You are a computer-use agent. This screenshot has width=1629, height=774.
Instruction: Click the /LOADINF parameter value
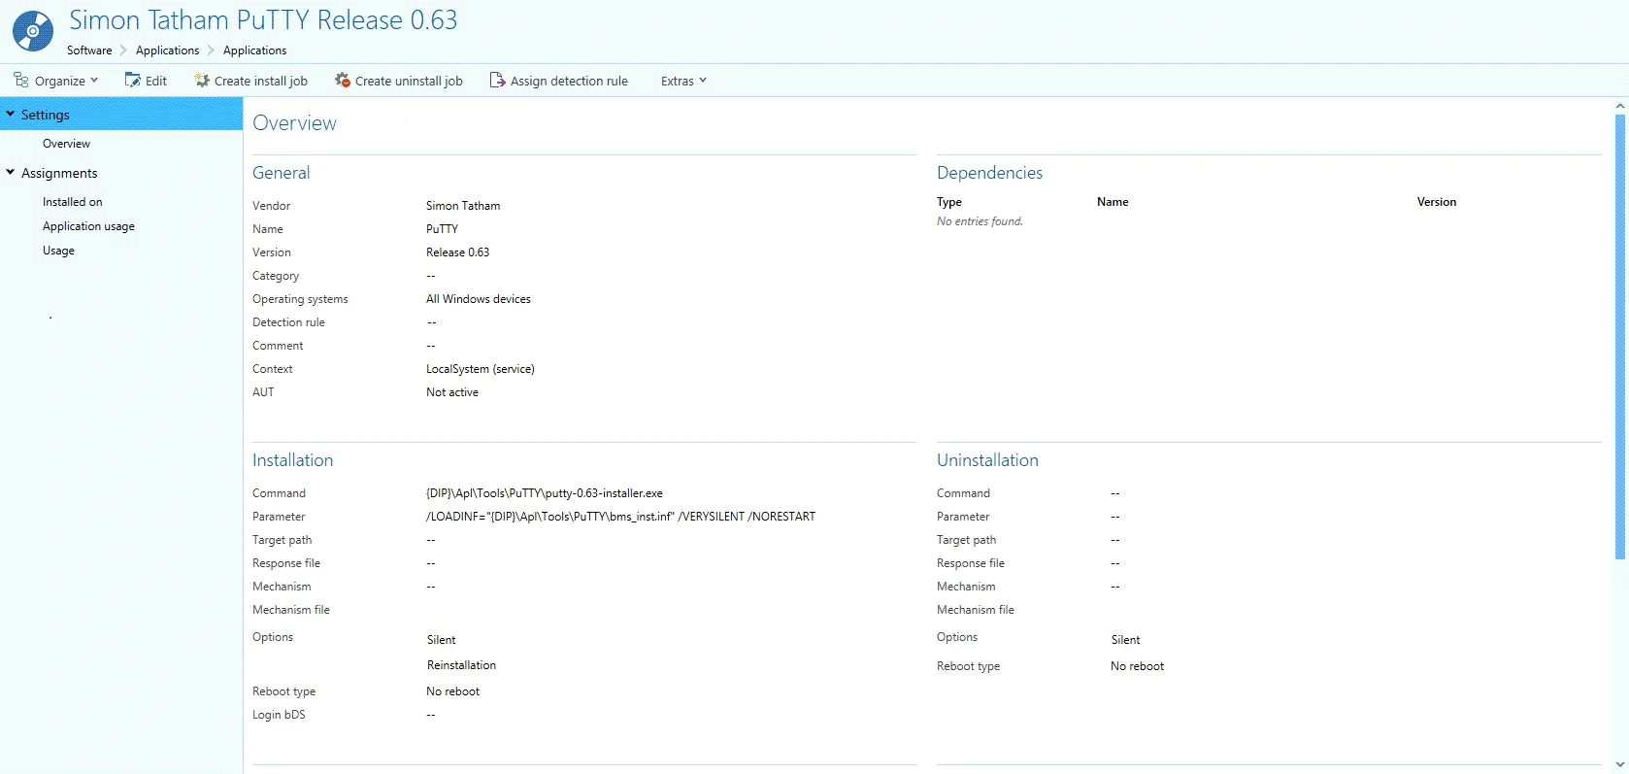coord(620,517)
